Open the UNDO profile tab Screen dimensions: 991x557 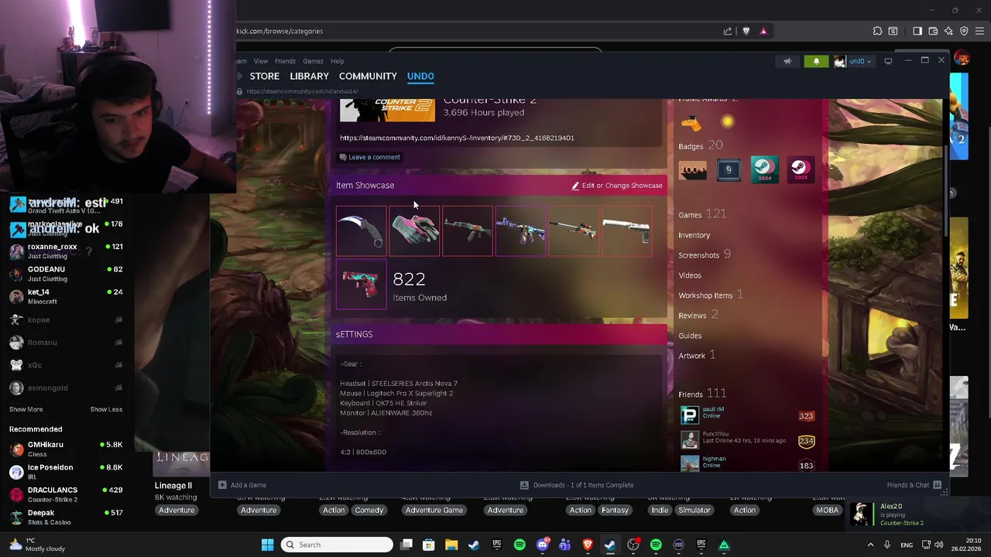(x=420, y=76)
